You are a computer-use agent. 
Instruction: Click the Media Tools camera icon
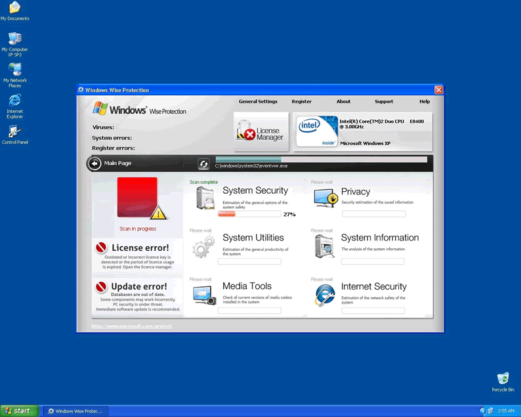click(x=204, y=296)
